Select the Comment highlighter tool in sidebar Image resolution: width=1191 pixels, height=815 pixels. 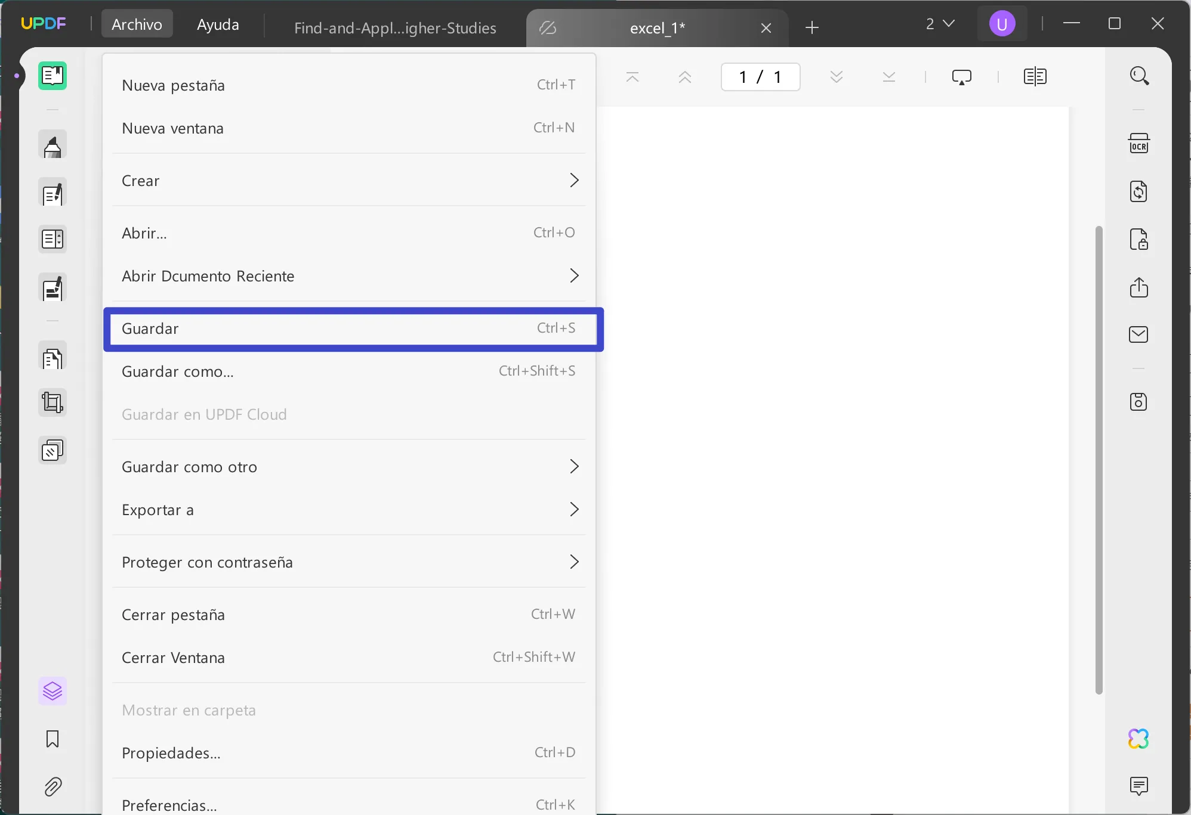click(53, 145)
